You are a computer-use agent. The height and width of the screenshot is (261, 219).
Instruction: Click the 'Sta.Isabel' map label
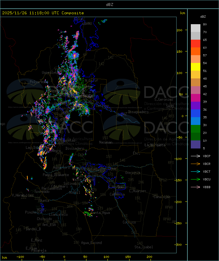[x=144, y=247]
